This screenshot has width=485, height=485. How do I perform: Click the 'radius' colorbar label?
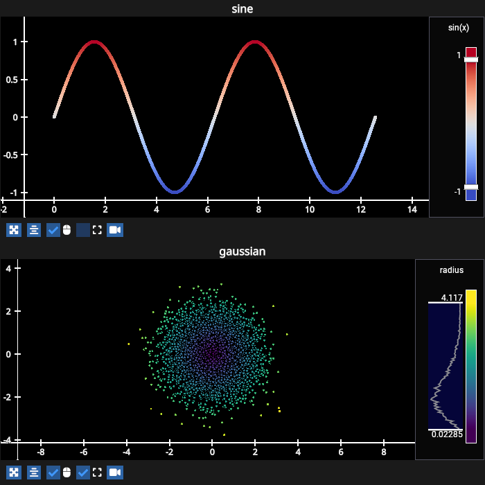coord(452,270)
